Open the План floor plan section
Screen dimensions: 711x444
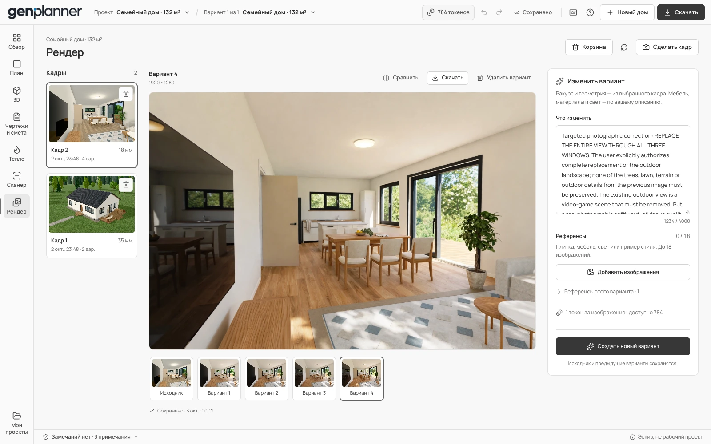coord(16,68)
